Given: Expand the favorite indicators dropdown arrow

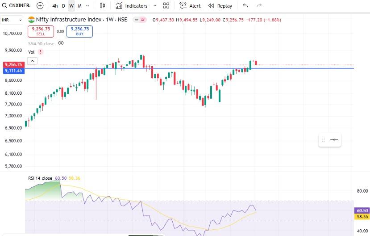Looking at the screenshot, I should tap(155, 6).
